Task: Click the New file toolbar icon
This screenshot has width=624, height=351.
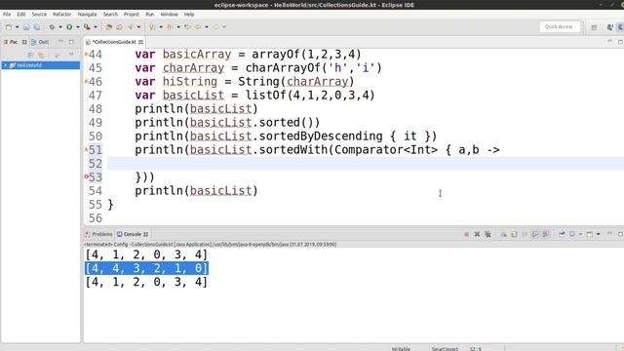Action: [x=9, y=27]
